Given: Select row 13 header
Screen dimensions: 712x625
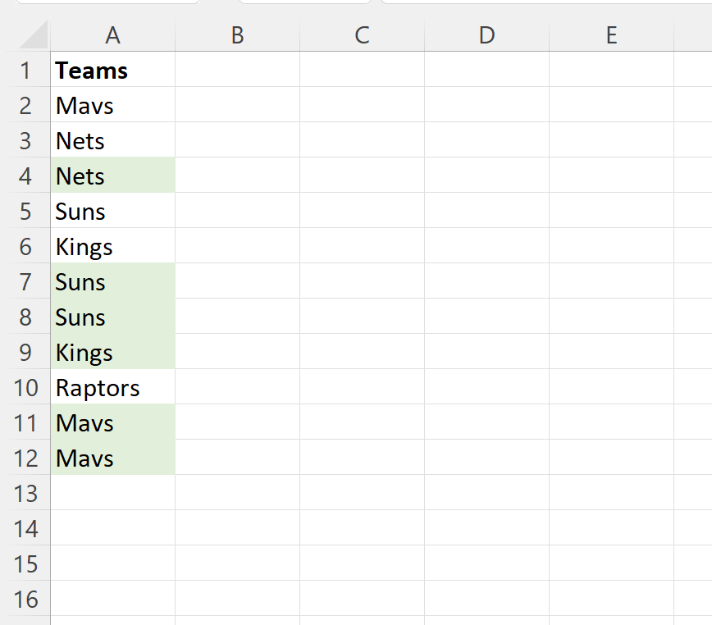Looking at the screenshot, I should [x=25, y=492].
